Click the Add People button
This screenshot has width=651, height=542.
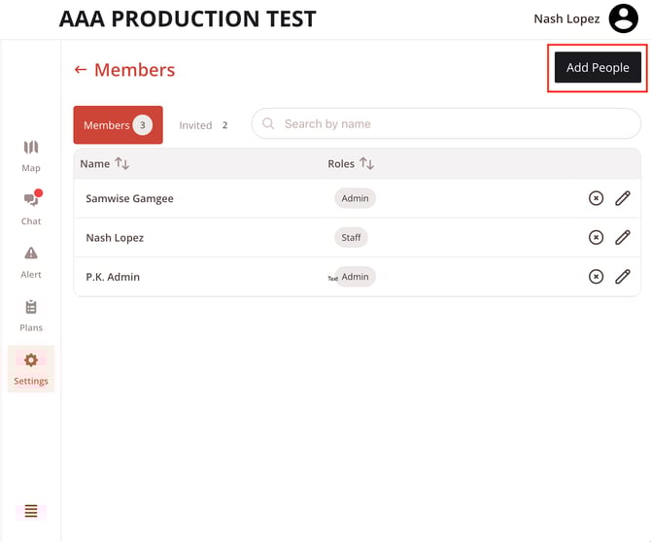click(x=598, y=68)
